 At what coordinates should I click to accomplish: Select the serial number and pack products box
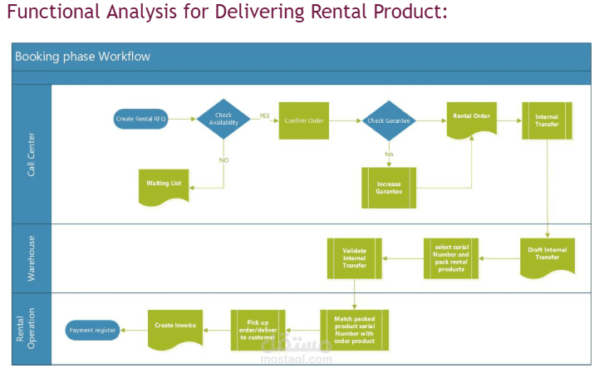coord(451,258)
